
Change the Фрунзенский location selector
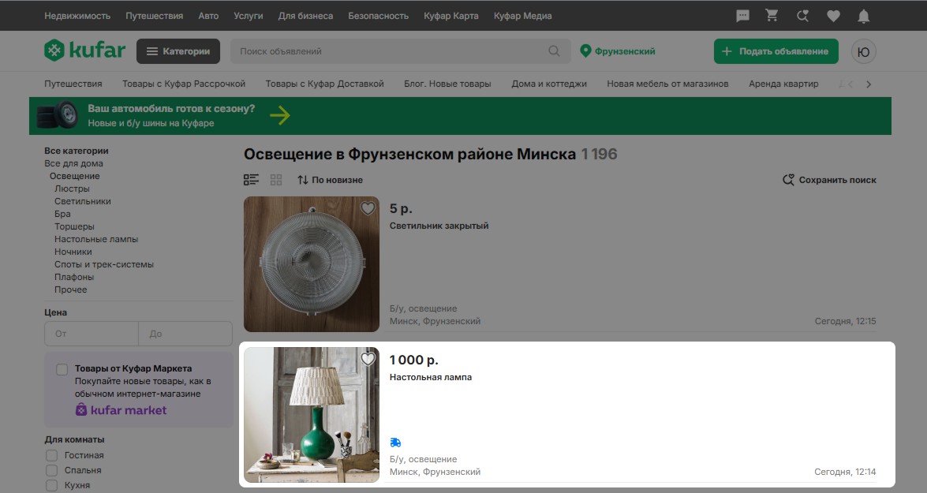[x=618, y=51]
